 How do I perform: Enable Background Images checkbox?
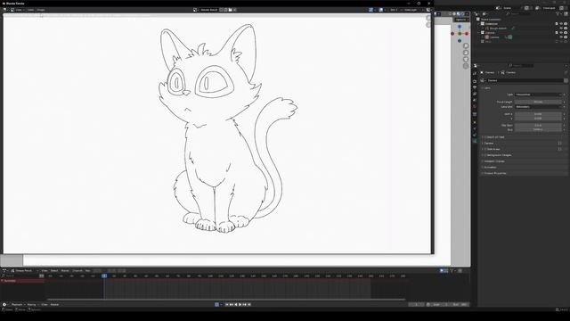[485, 155]
